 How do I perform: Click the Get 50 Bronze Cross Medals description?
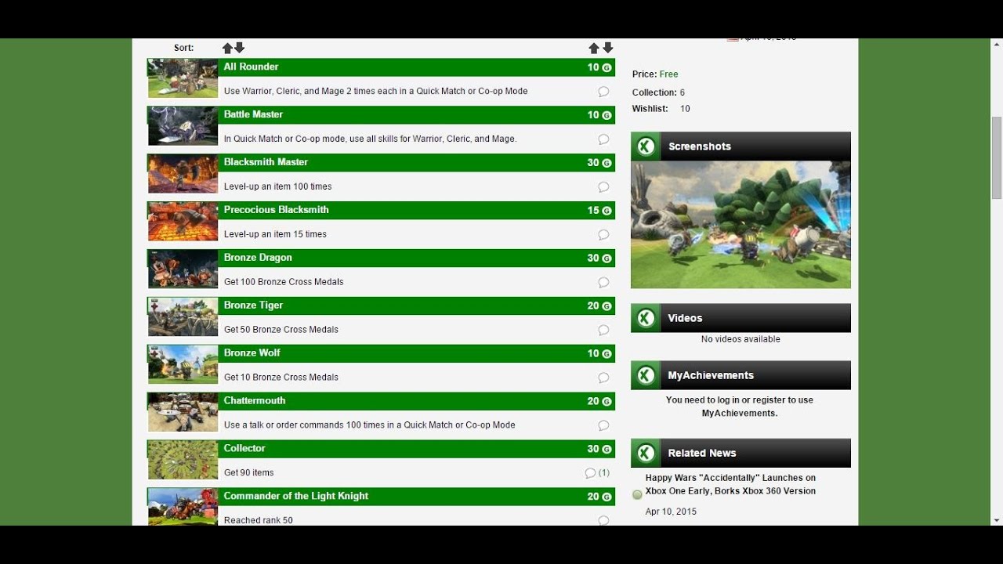tap(281, 330)
